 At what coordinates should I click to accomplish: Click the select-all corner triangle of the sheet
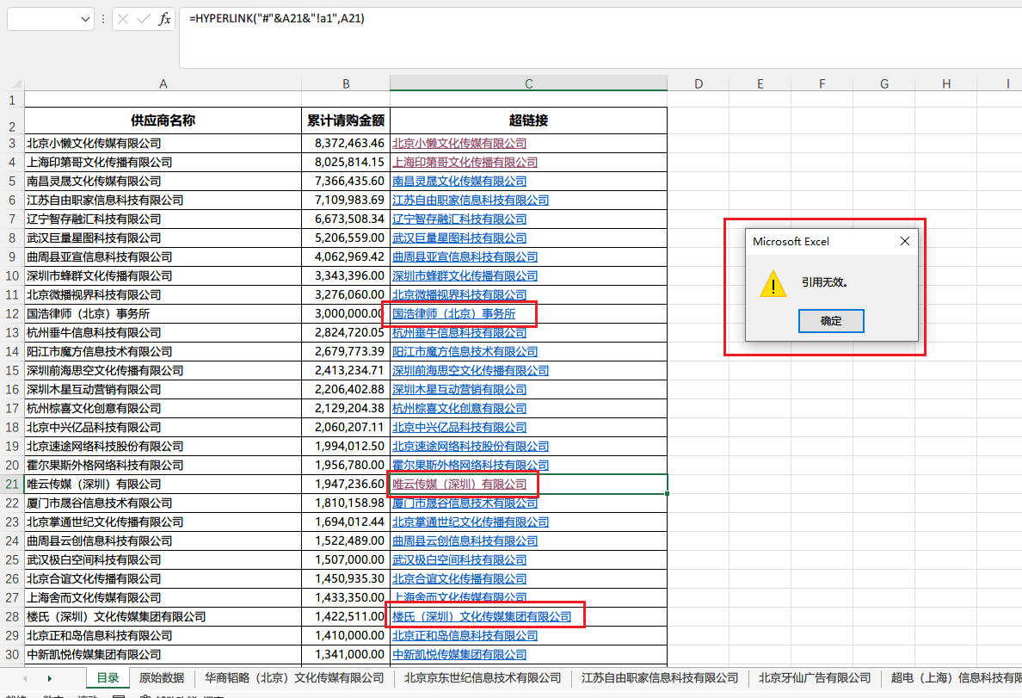16,83
